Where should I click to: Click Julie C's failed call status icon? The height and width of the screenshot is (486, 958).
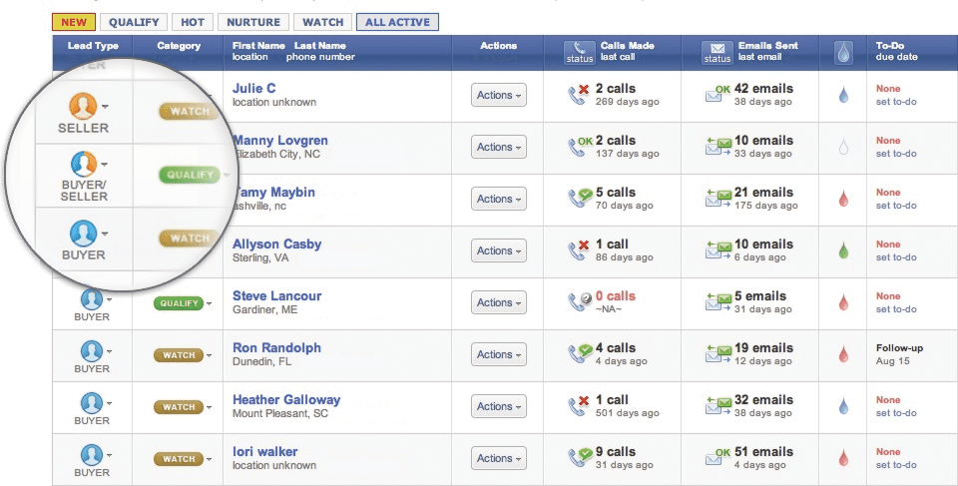click(578, 95)
